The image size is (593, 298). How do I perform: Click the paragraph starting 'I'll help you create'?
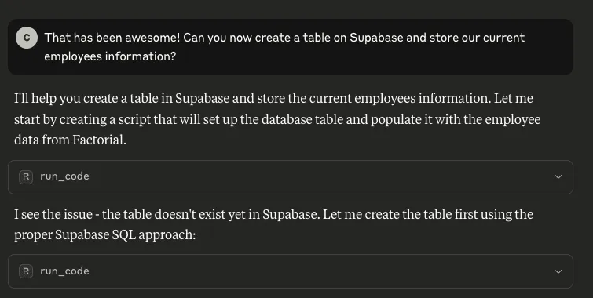point(277,119)
